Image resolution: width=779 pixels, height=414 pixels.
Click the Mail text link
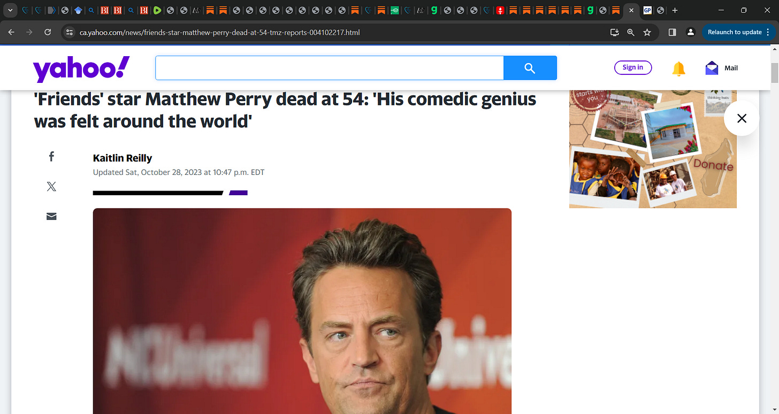[731, 68]
